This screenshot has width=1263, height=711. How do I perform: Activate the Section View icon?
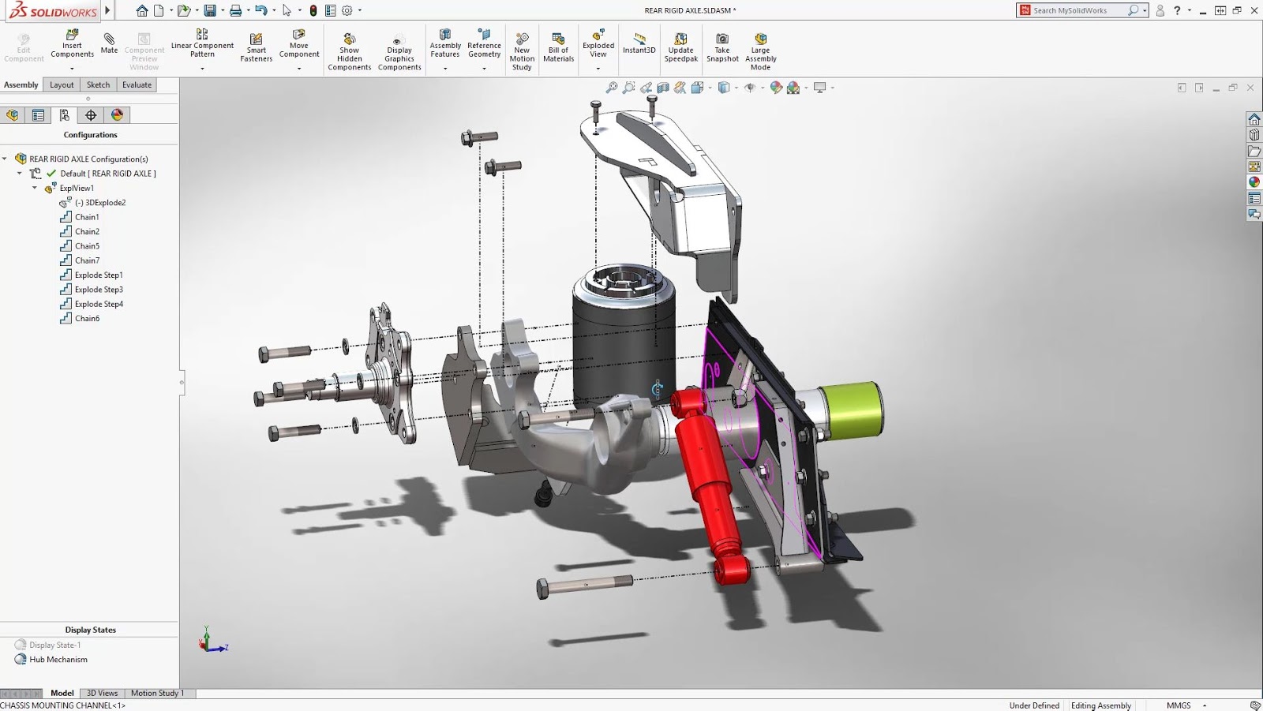(663, 88)
